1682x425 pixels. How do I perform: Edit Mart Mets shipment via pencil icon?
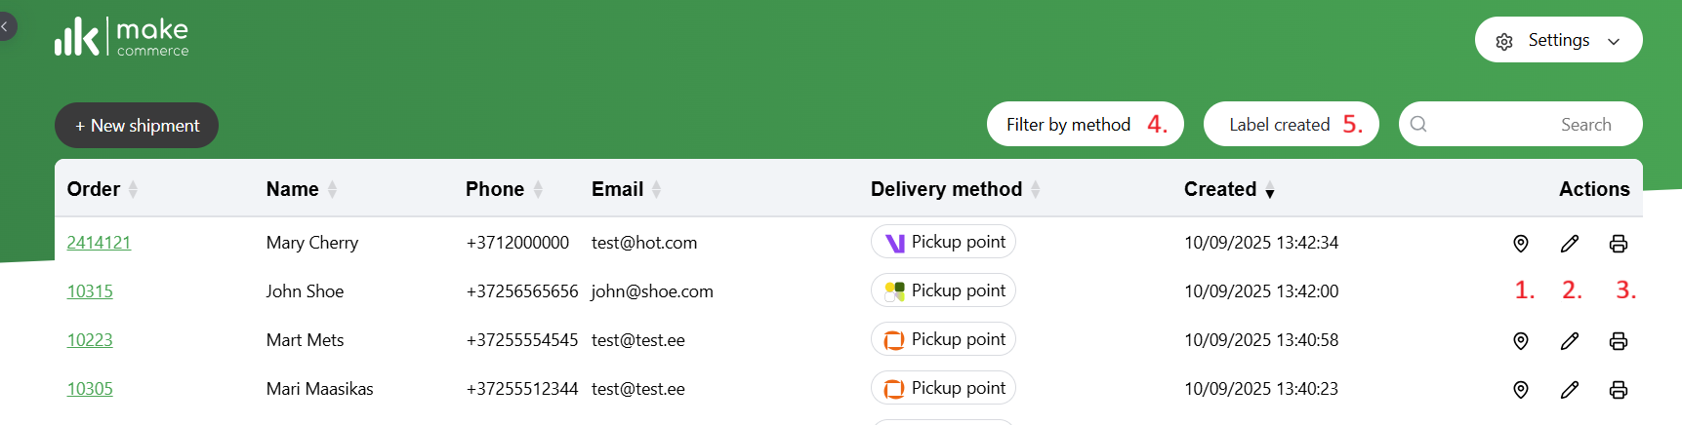tap(1570, 341)
